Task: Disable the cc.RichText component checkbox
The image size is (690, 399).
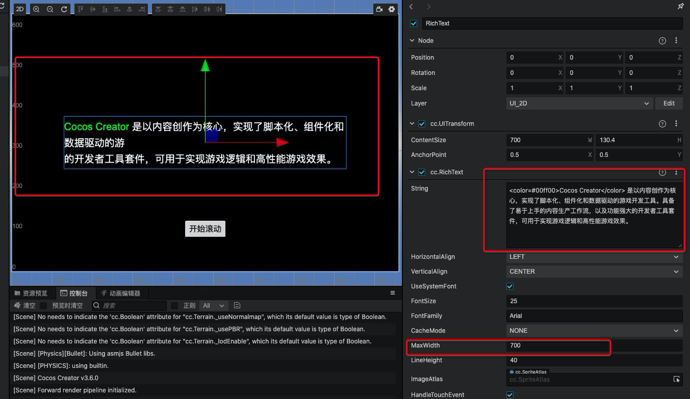Action: pyautogui.click(x=422, y=172)
